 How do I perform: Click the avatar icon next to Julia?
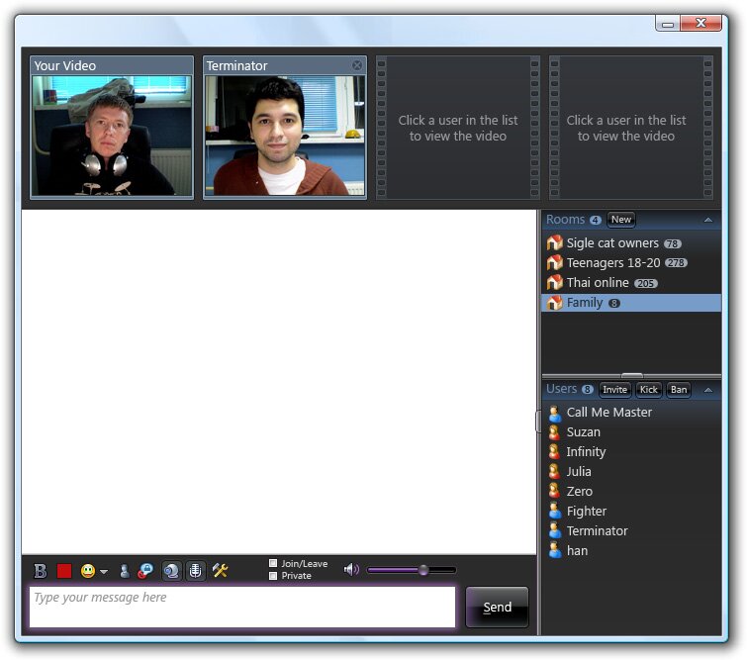[554, 472]
